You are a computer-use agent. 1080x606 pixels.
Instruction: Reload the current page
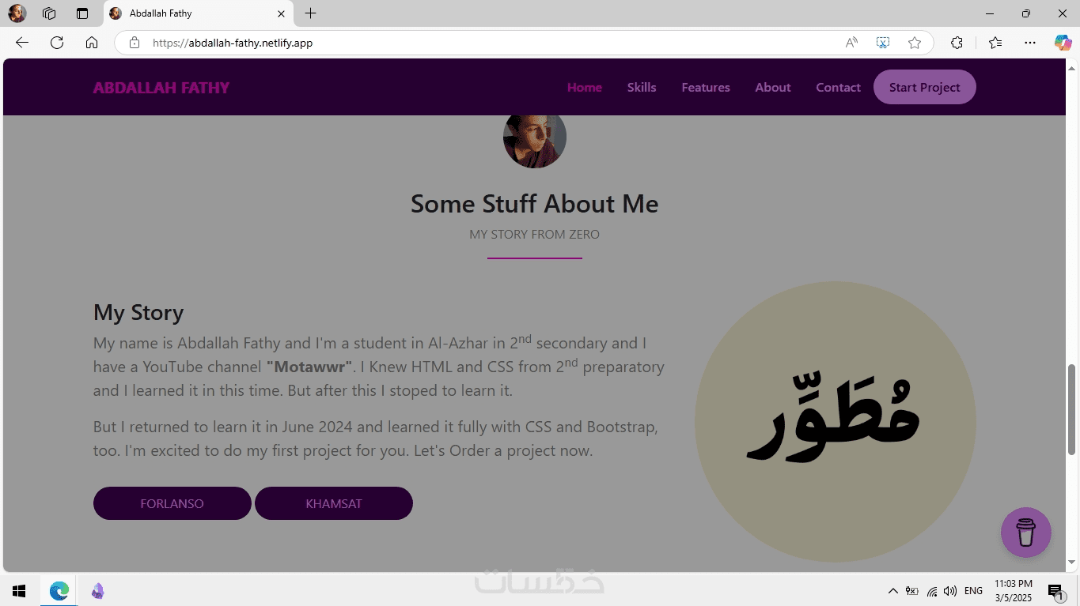pos(57,43)
